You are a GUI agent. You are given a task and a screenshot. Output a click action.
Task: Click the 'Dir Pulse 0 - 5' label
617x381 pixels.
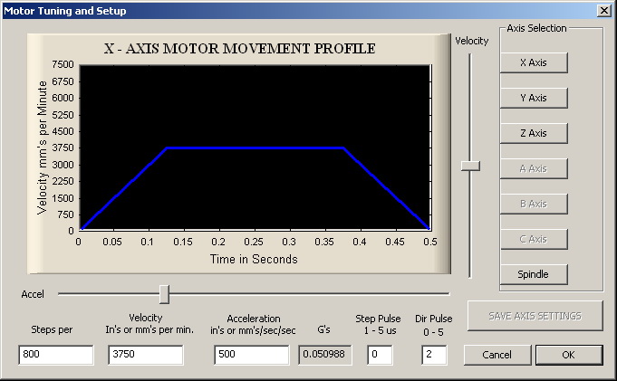[434, 325]
